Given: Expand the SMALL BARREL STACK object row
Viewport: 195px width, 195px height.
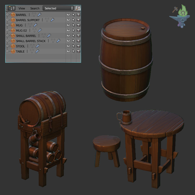Looking at the screenshot, I should (8, 41).
